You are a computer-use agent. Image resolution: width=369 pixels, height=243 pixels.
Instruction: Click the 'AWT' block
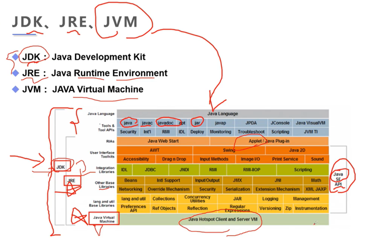tap(155, 150)
